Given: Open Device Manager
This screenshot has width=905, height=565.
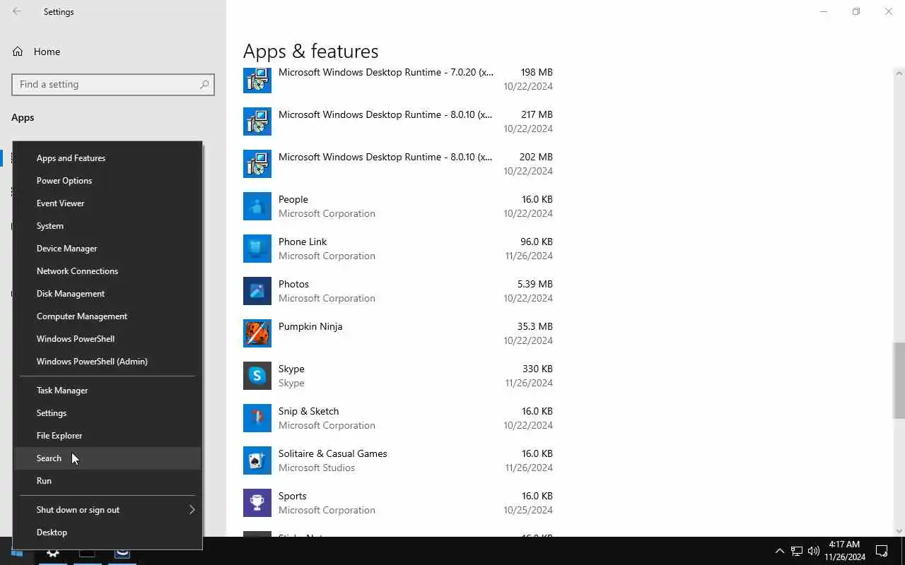Looking at the screenshot, I should [107, 249].
